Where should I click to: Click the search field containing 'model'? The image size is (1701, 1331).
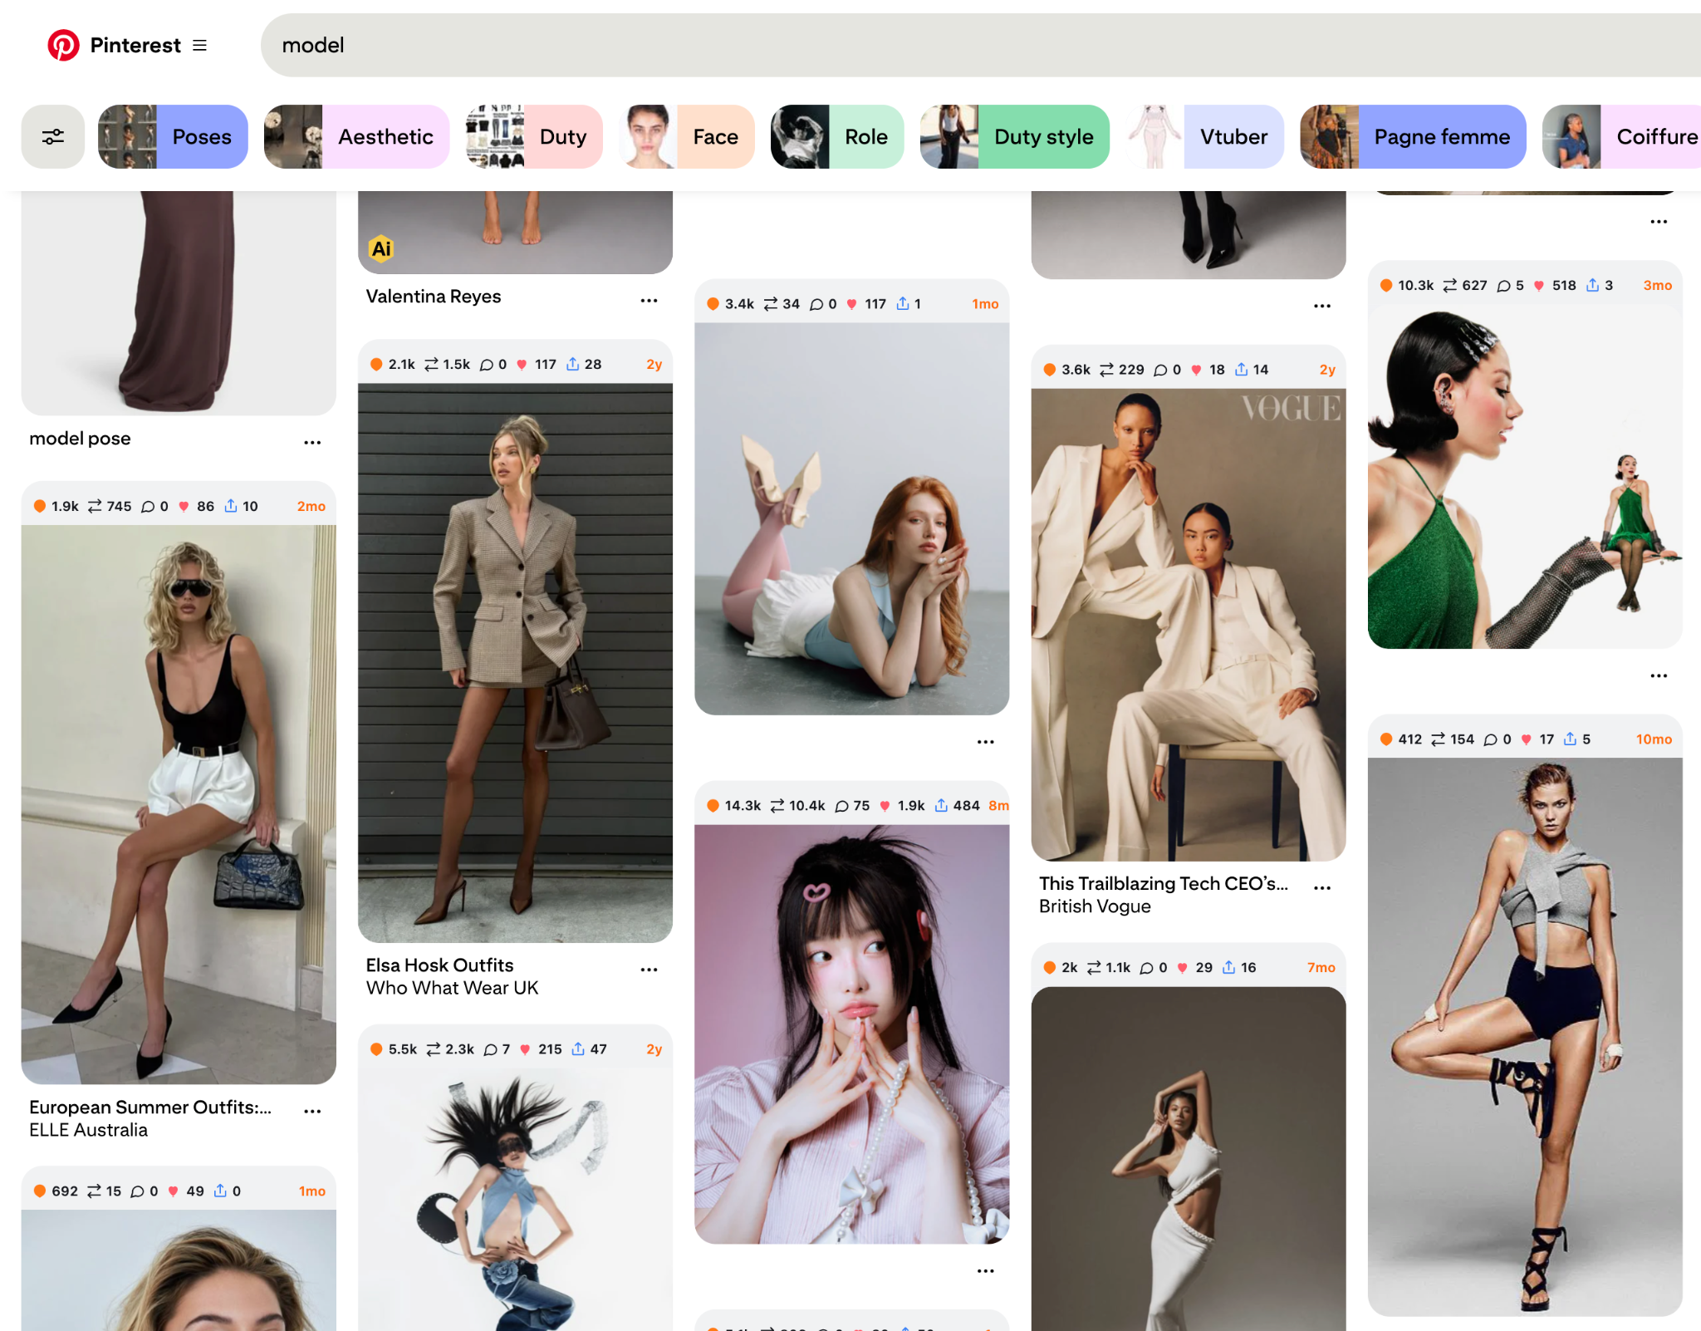[x=980, y=45]
